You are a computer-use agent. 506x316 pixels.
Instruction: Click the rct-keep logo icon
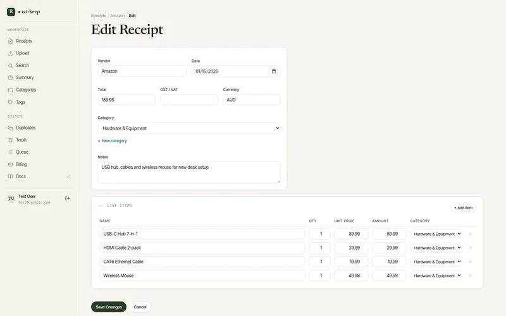(x=11, y=11)
